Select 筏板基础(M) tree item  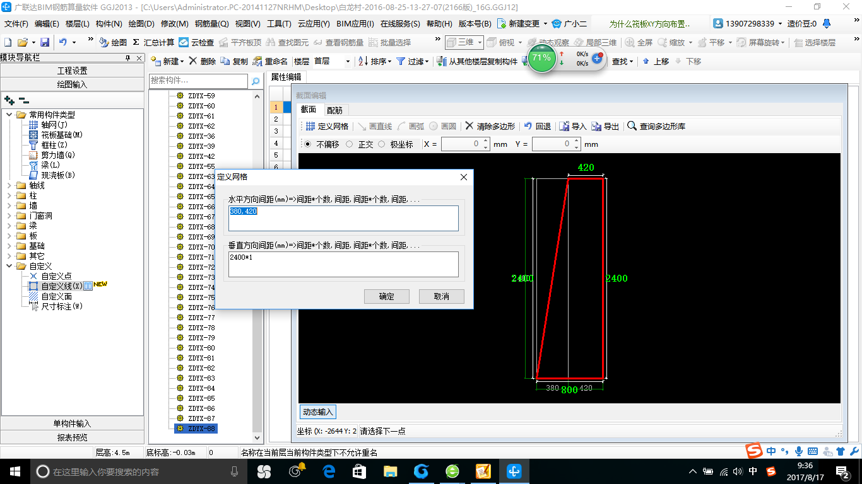(56, 135)
